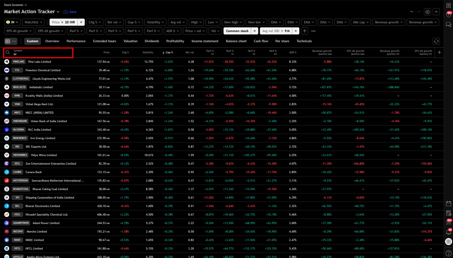Viewport: 453px width, 258px height.
Task: Switch to table view toggle
Action: 8,41
